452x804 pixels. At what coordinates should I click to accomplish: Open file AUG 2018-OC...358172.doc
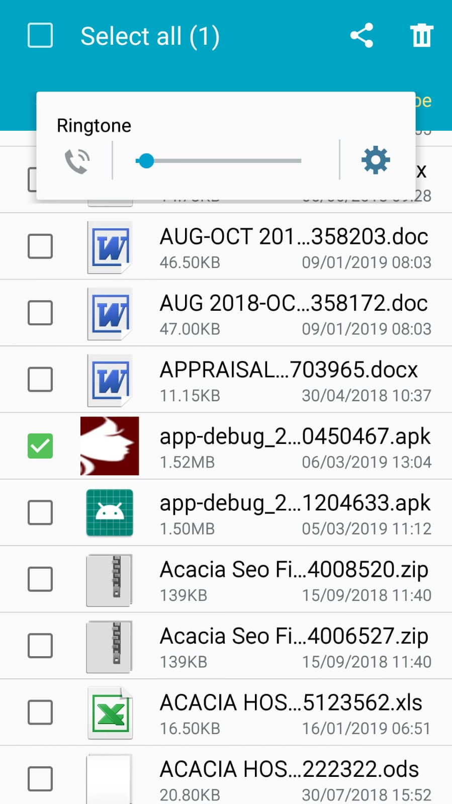(294, 304)
